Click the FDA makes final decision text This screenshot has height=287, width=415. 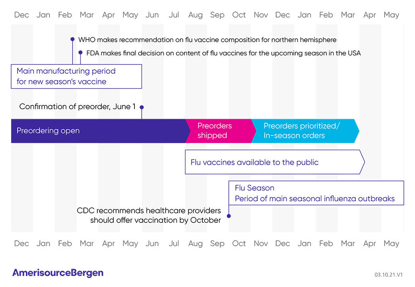(x=223, y=53)
